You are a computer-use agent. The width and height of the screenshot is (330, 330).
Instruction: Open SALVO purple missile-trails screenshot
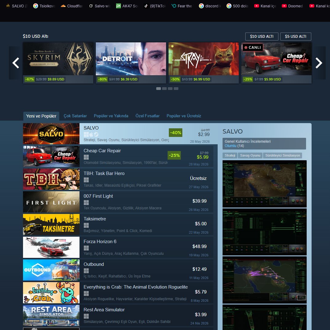[265, 280]
